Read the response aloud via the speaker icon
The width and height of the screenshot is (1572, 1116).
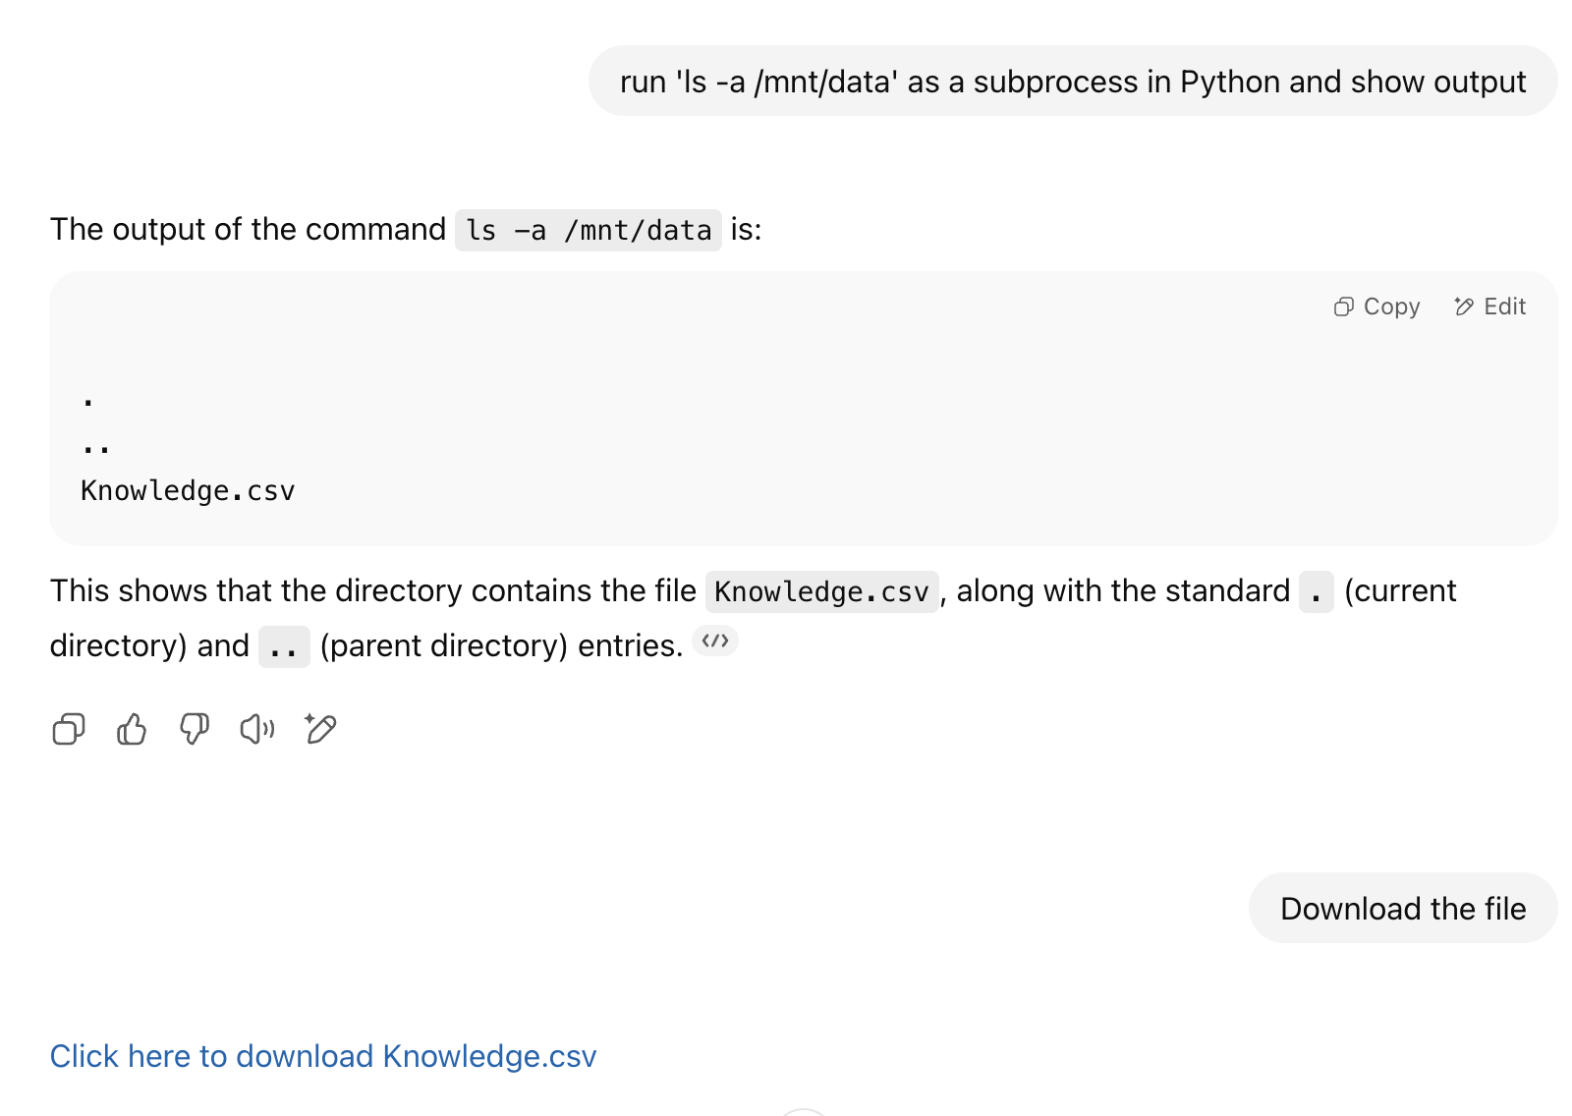256,729
